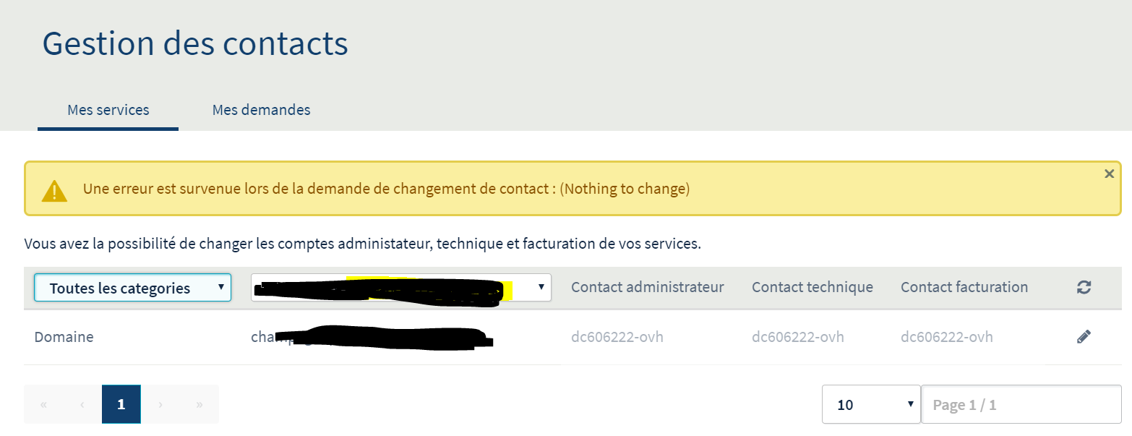
Task: Click the Page 1 / 1 input field
Action: pyautogui.click(x=1021, y=405)
